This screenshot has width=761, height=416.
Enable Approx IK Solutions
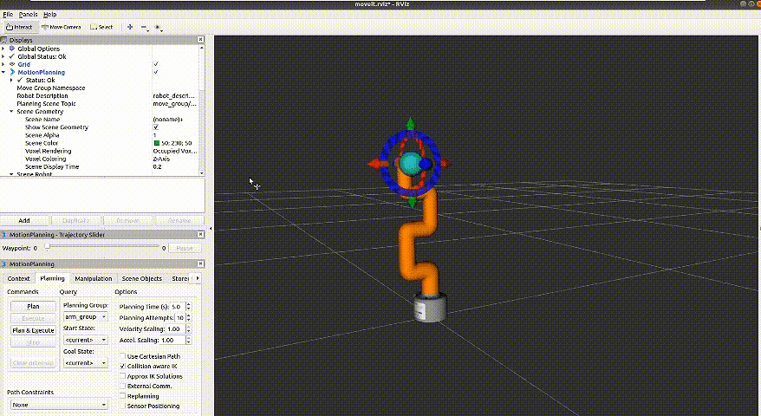(123, 376)
